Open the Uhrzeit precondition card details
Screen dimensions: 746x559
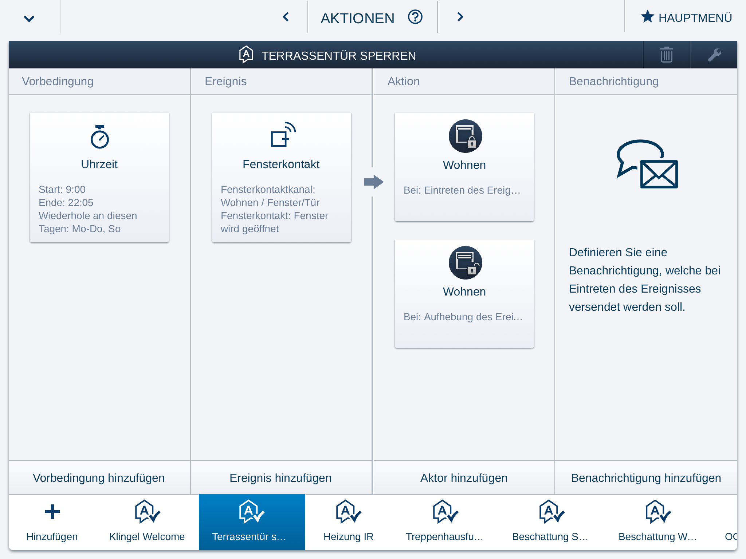point(99,178)
